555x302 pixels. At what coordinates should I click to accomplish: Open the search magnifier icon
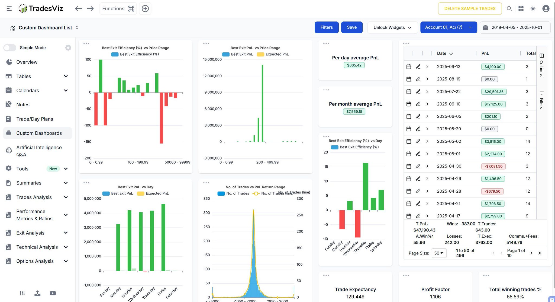509,9
